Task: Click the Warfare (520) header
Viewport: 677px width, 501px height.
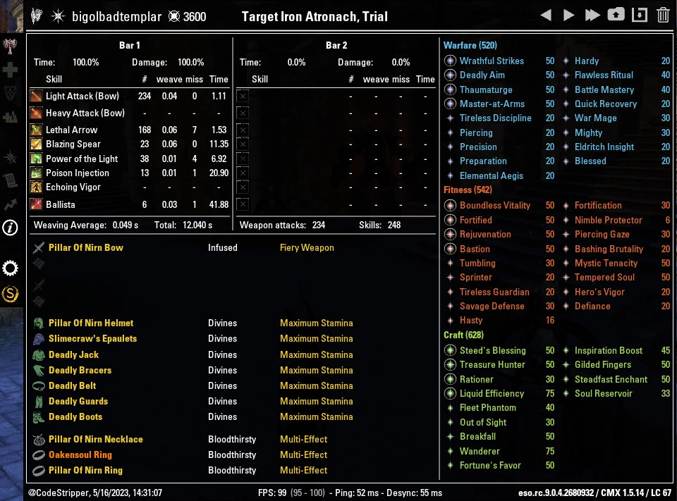Action: (x=470, y=45)
